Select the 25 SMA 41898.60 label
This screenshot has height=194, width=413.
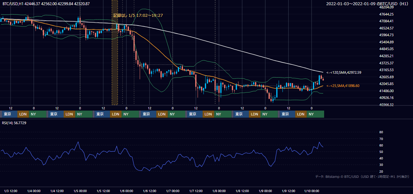[343, 86]
